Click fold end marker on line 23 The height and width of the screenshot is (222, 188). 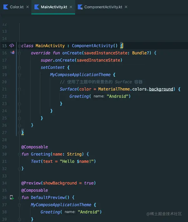(x=19, y=104)
